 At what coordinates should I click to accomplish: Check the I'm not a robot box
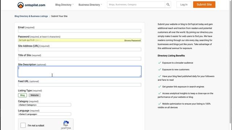(x=23, y=125)
